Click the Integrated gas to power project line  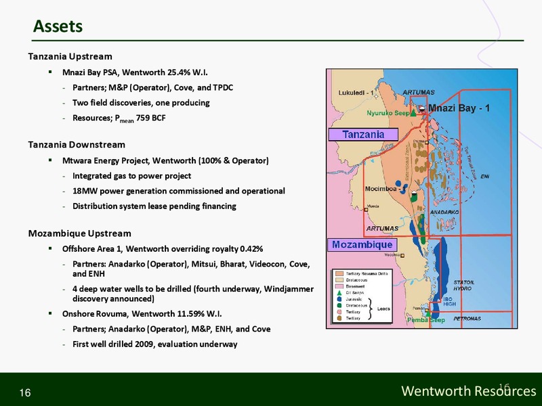(131, 176)
